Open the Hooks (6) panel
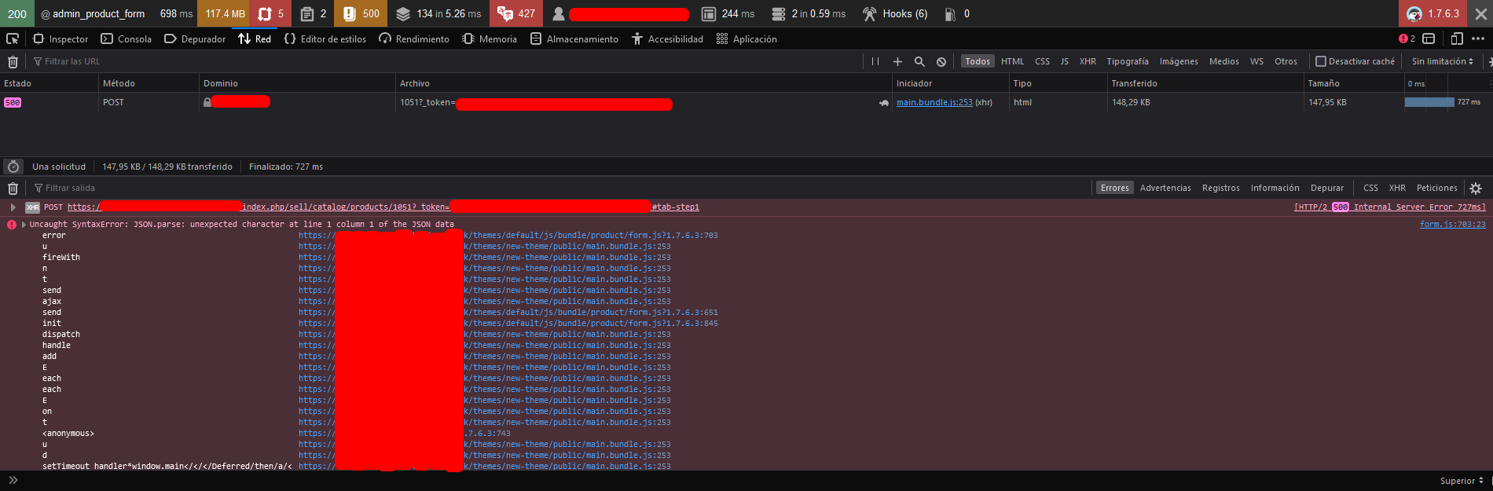1493x491 pixels. [x=894, y=13]
